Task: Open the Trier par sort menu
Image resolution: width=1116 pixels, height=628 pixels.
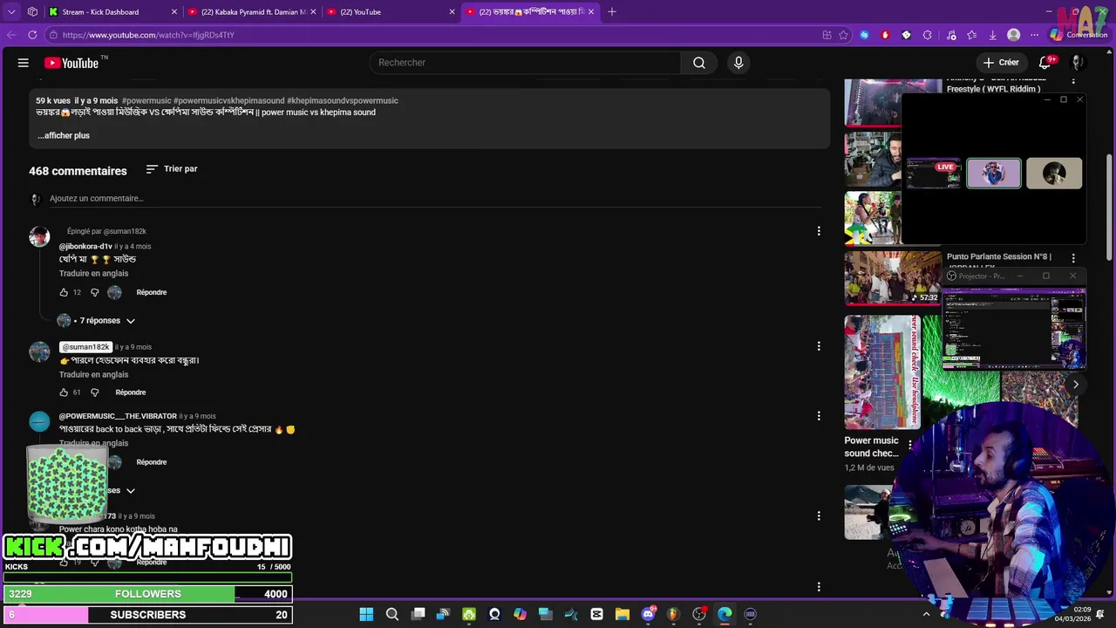Action: (x=172, y=169)
